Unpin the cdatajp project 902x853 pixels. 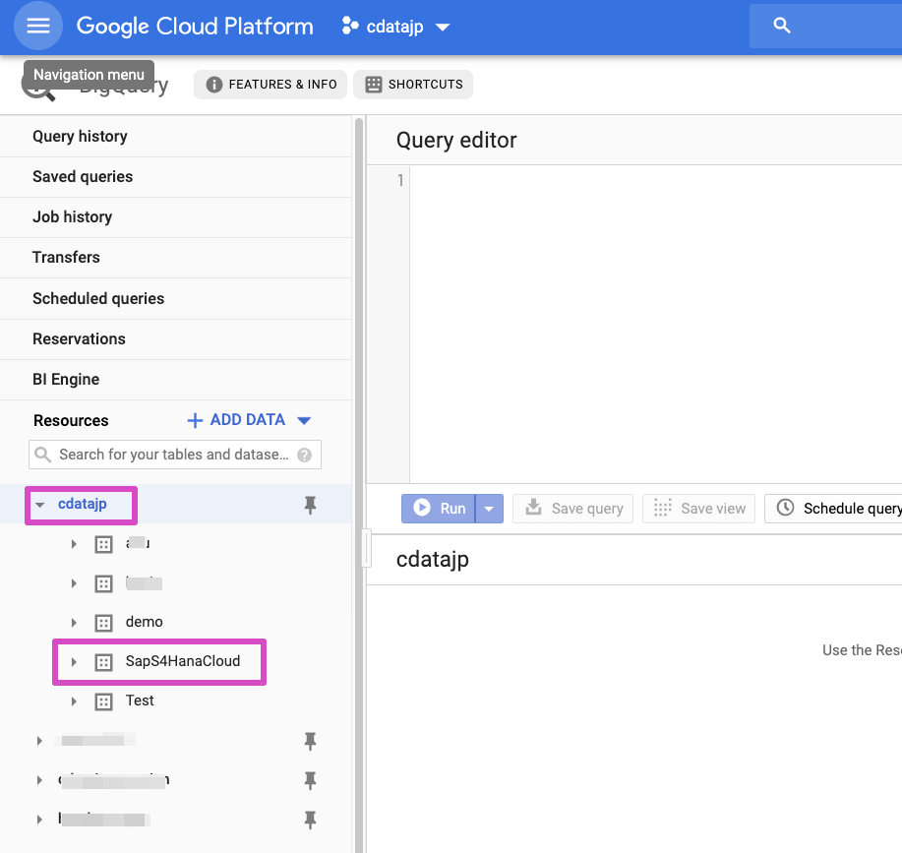pyautogui.click(x=310, y=505)
